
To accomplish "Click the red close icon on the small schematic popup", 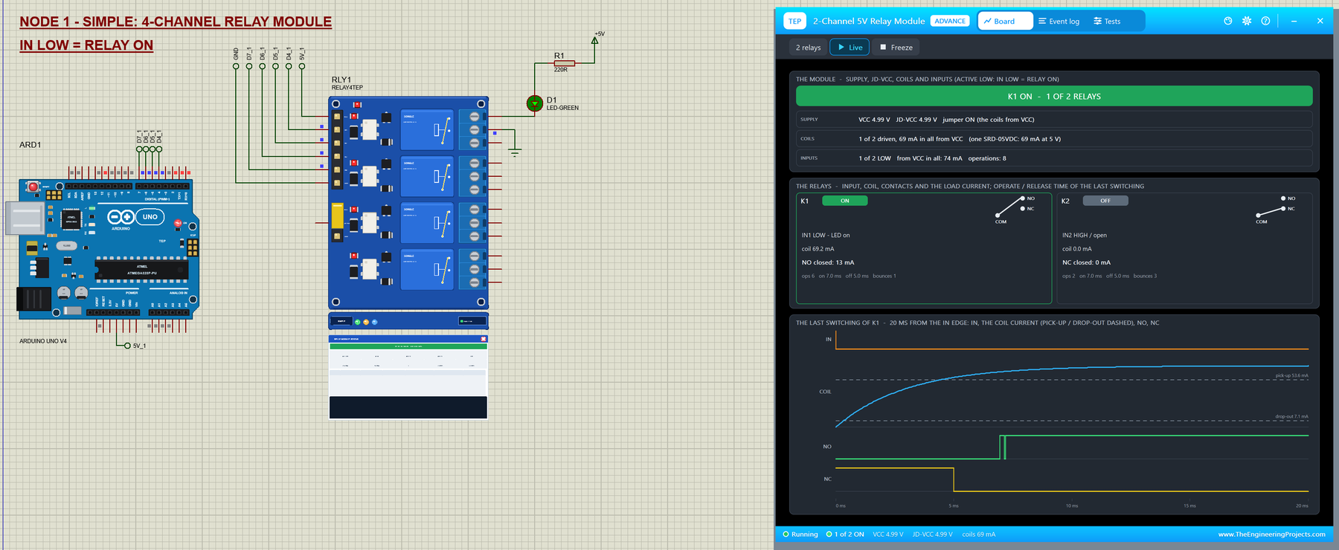I will click(484, 339).
